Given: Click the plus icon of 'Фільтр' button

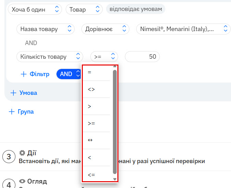Looking at the screenshot, I should click(24, 74).
